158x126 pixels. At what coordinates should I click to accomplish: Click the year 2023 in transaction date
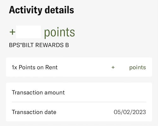pos(139,112)
